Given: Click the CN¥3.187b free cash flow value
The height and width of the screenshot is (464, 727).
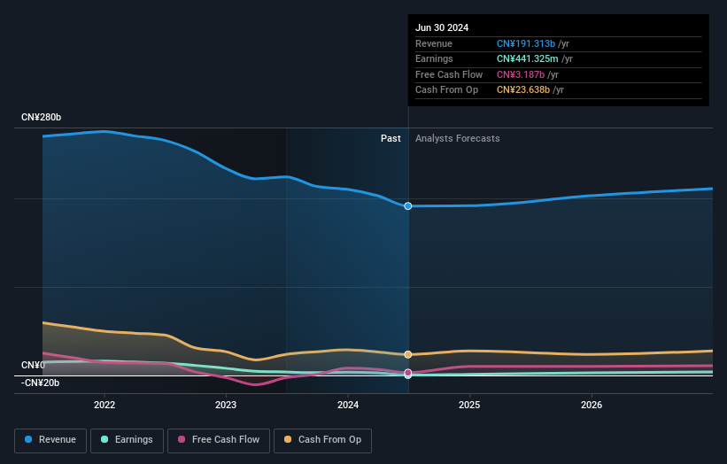Looking at the screenshot, I should click(x=521, y=74).
